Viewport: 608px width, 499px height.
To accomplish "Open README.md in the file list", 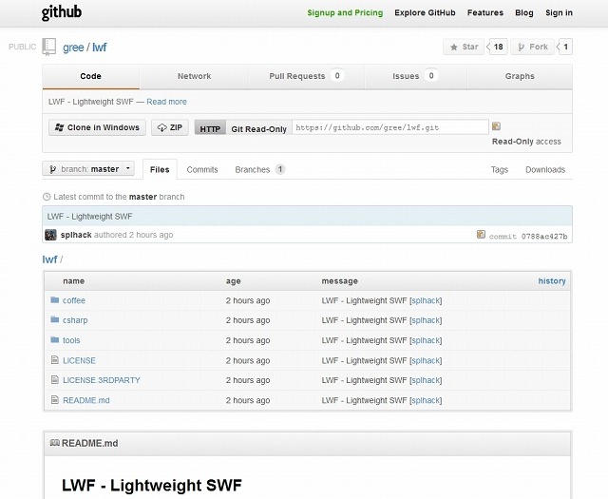I will [86, 400].
